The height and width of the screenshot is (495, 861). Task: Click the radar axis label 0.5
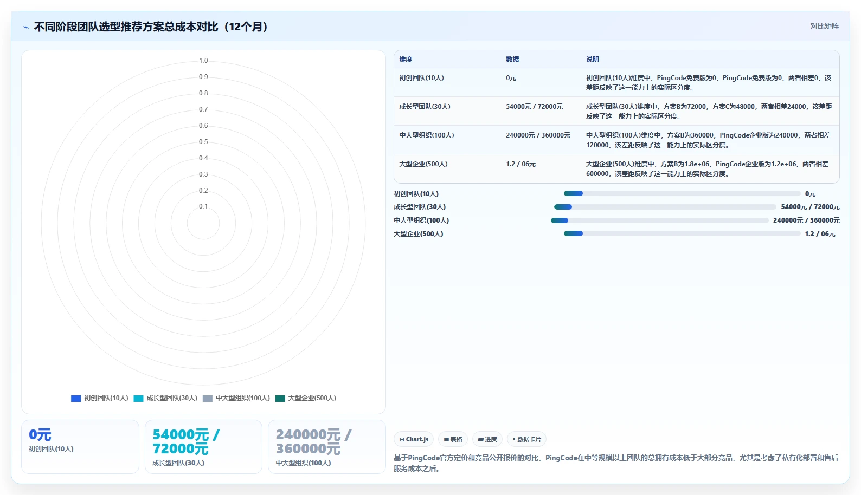coord(203,142)
